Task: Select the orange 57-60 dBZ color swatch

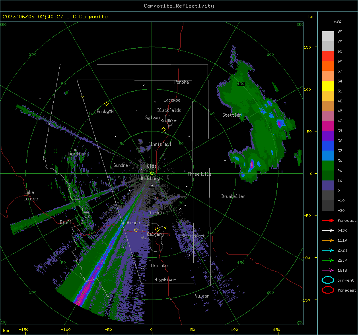Action: (x=328, y=66)
